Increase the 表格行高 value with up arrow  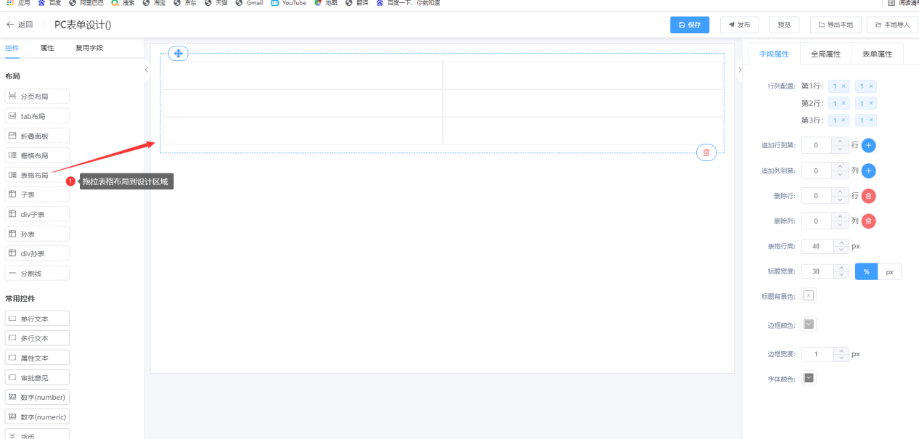pyautogui.click(x=841, y=242)
